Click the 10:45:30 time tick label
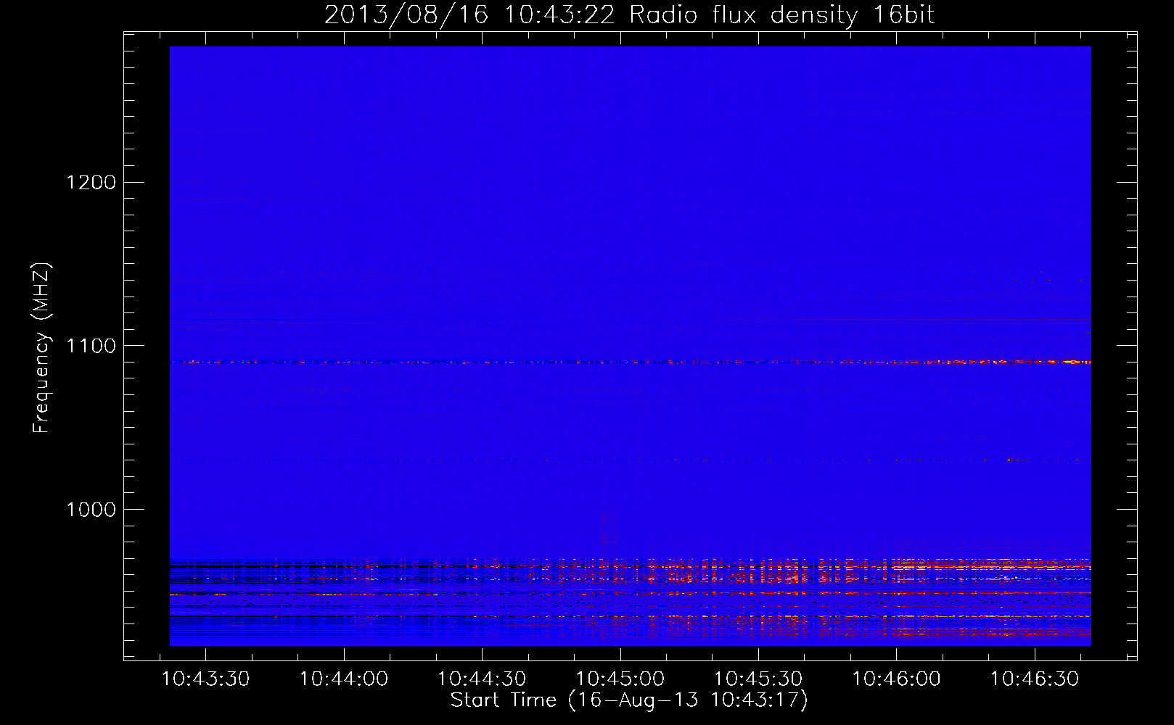1174x725 pixels. tap(758, 679)
